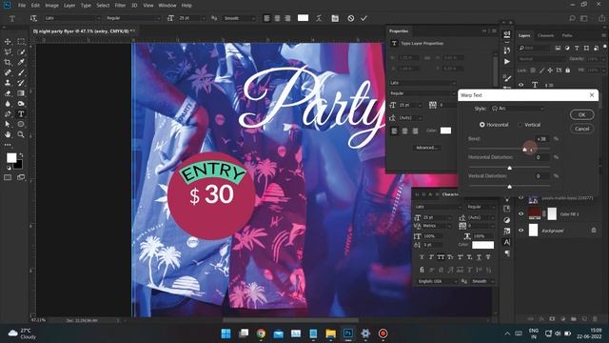The width and height of the screenshot is (609, 343).
Task: Cancel current edits with circle-slash icon
Action: [x=351, y=18]
